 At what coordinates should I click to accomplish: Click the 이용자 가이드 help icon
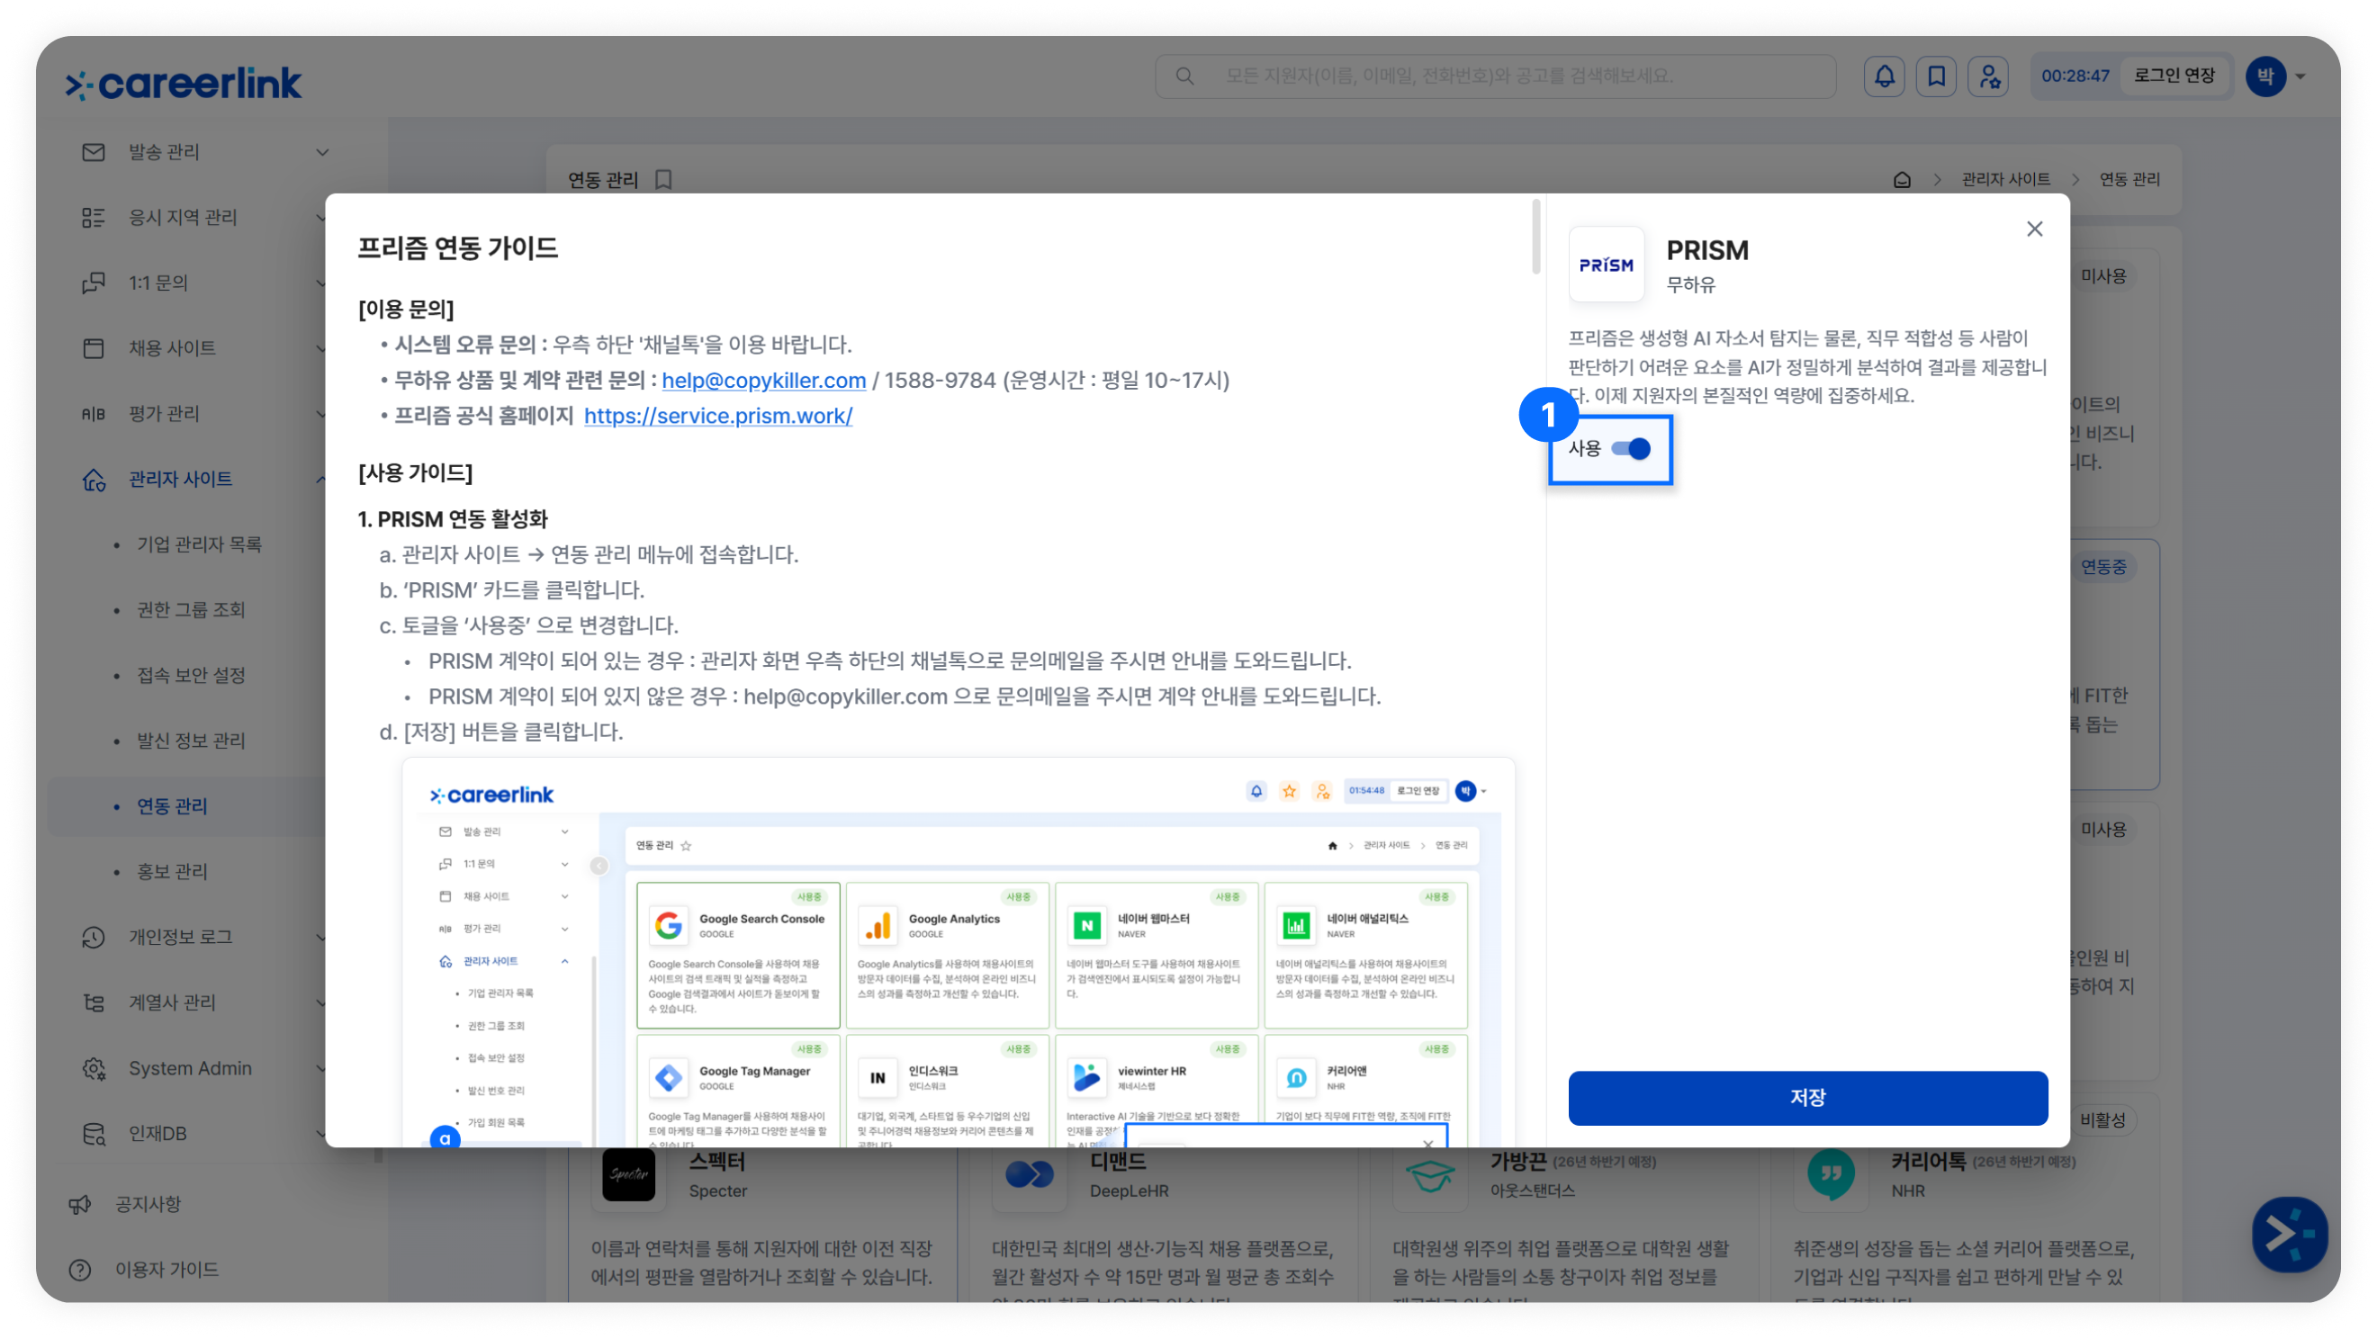(x=80, y=1270)
